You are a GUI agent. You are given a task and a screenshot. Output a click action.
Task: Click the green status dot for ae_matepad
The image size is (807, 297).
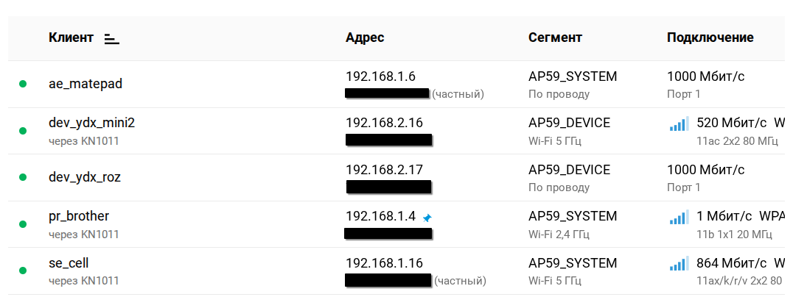pyautogui.click(x=23, y=84)
